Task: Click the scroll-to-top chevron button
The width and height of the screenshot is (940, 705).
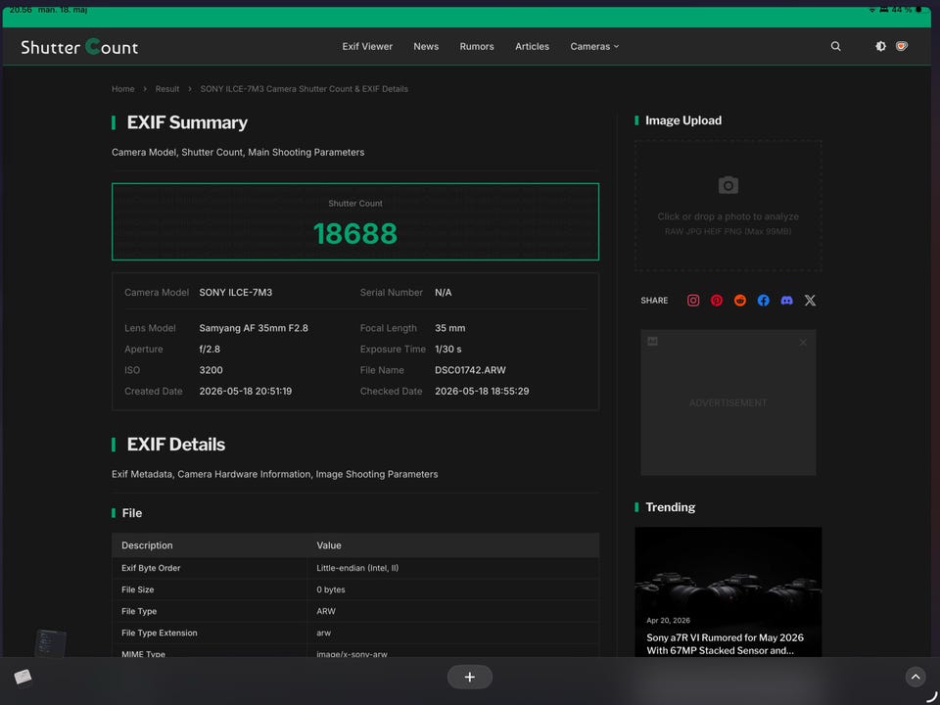Action: (915, 677)
